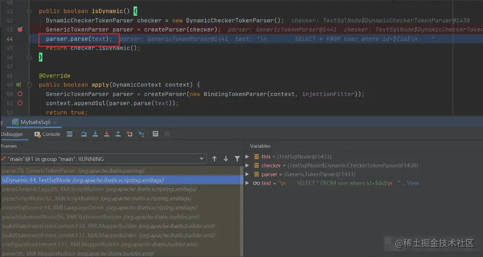The height and width of the screenshot is (257, 483).
Task: Click the Step Into debugger icon
Action: click(95, 134)
